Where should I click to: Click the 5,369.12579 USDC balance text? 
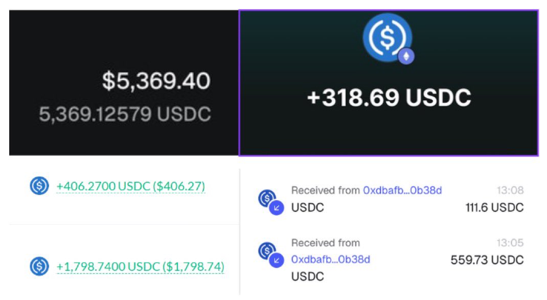click(125, 114)
